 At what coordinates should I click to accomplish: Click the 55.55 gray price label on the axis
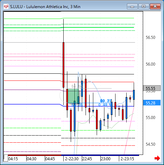152,88
